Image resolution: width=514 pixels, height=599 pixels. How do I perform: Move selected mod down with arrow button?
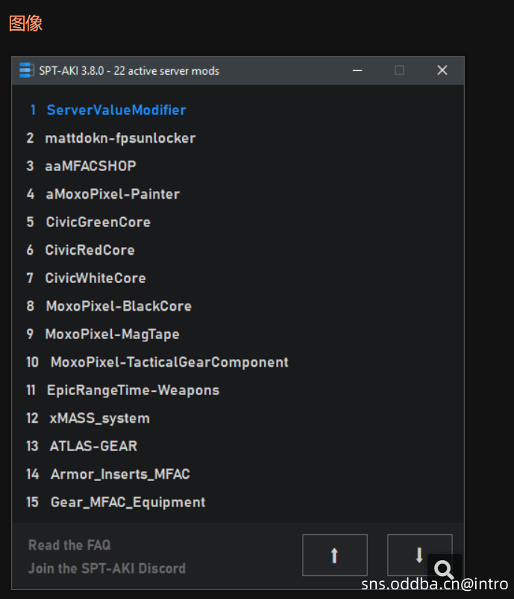click(420, 555)
